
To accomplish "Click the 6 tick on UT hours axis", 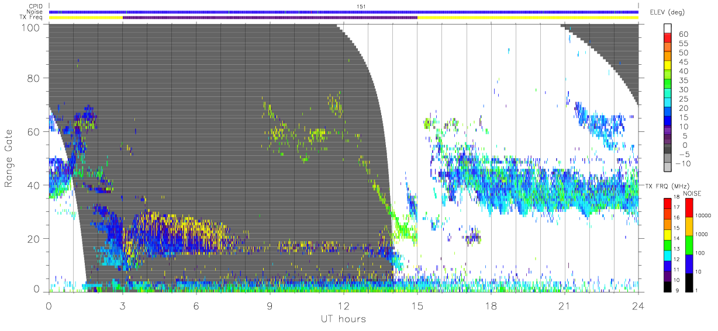I will [196, 305].
